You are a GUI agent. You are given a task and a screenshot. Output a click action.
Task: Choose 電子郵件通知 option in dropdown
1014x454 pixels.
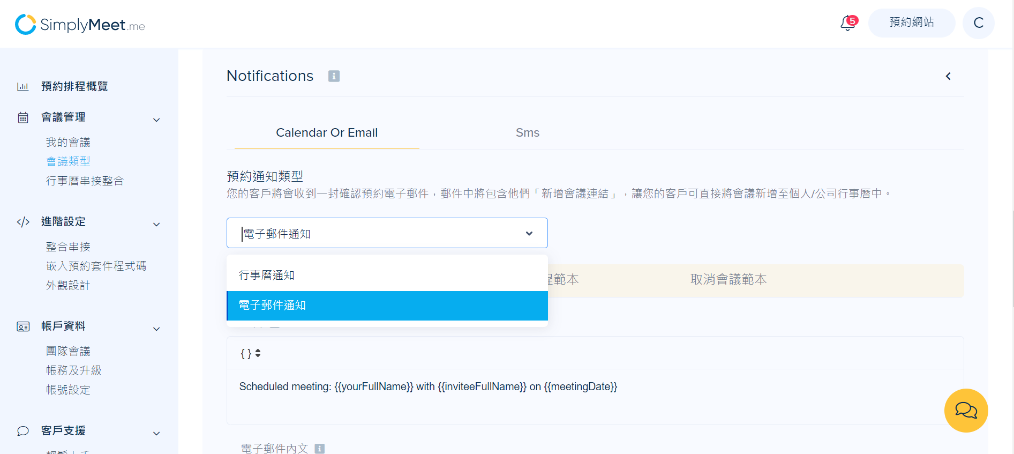pyautogui.click(x=387, y=306)
